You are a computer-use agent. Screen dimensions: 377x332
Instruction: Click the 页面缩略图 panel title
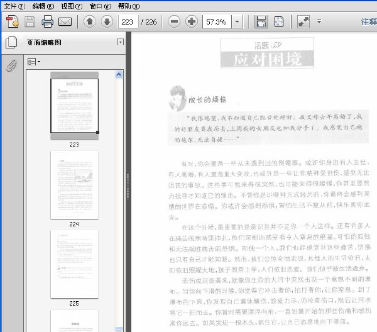click(x=44, y=43)
